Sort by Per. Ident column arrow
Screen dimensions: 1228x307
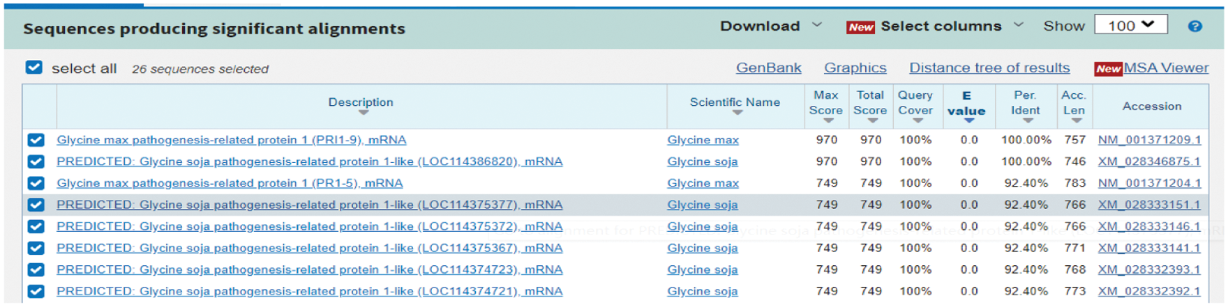pyautogui.click(x=1028, y=121)
